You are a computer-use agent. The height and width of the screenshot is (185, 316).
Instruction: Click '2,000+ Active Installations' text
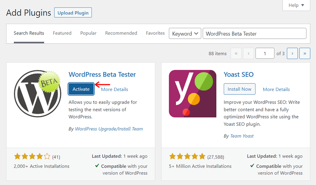coord(42,166)
